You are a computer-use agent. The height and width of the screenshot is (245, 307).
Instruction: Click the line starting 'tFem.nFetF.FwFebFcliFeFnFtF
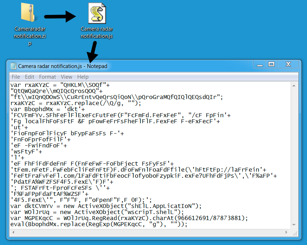pos(138,170)
